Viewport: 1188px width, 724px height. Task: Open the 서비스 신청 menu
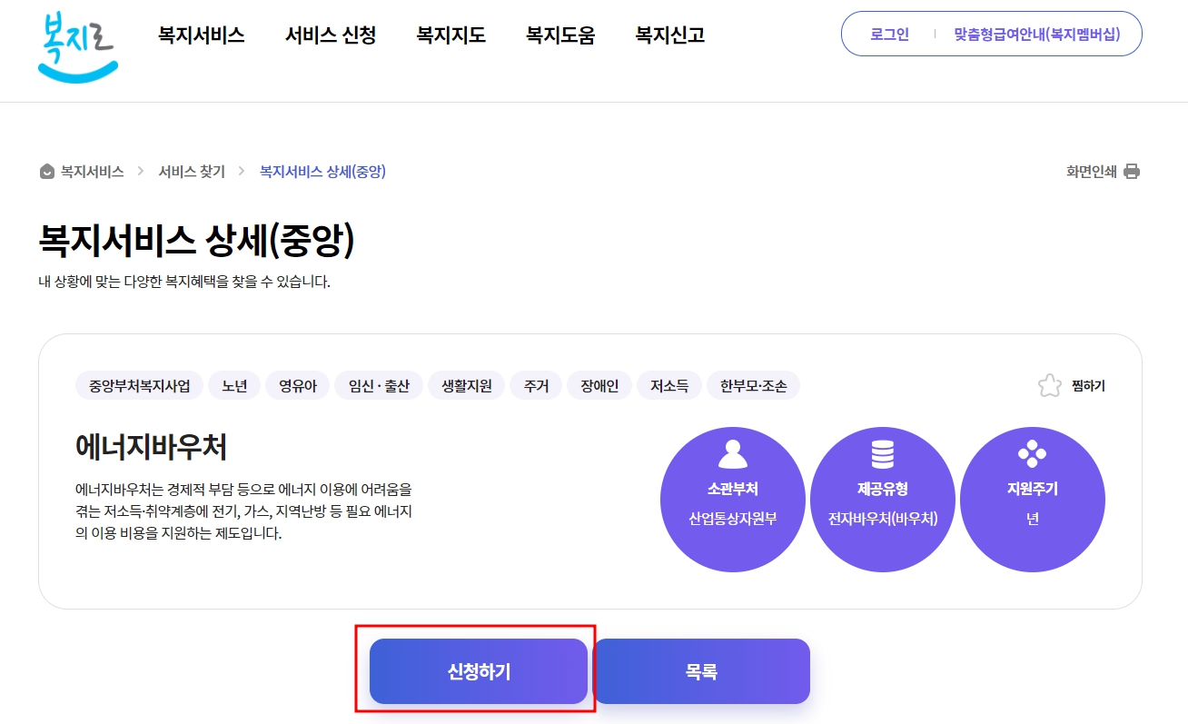[331, 35]
